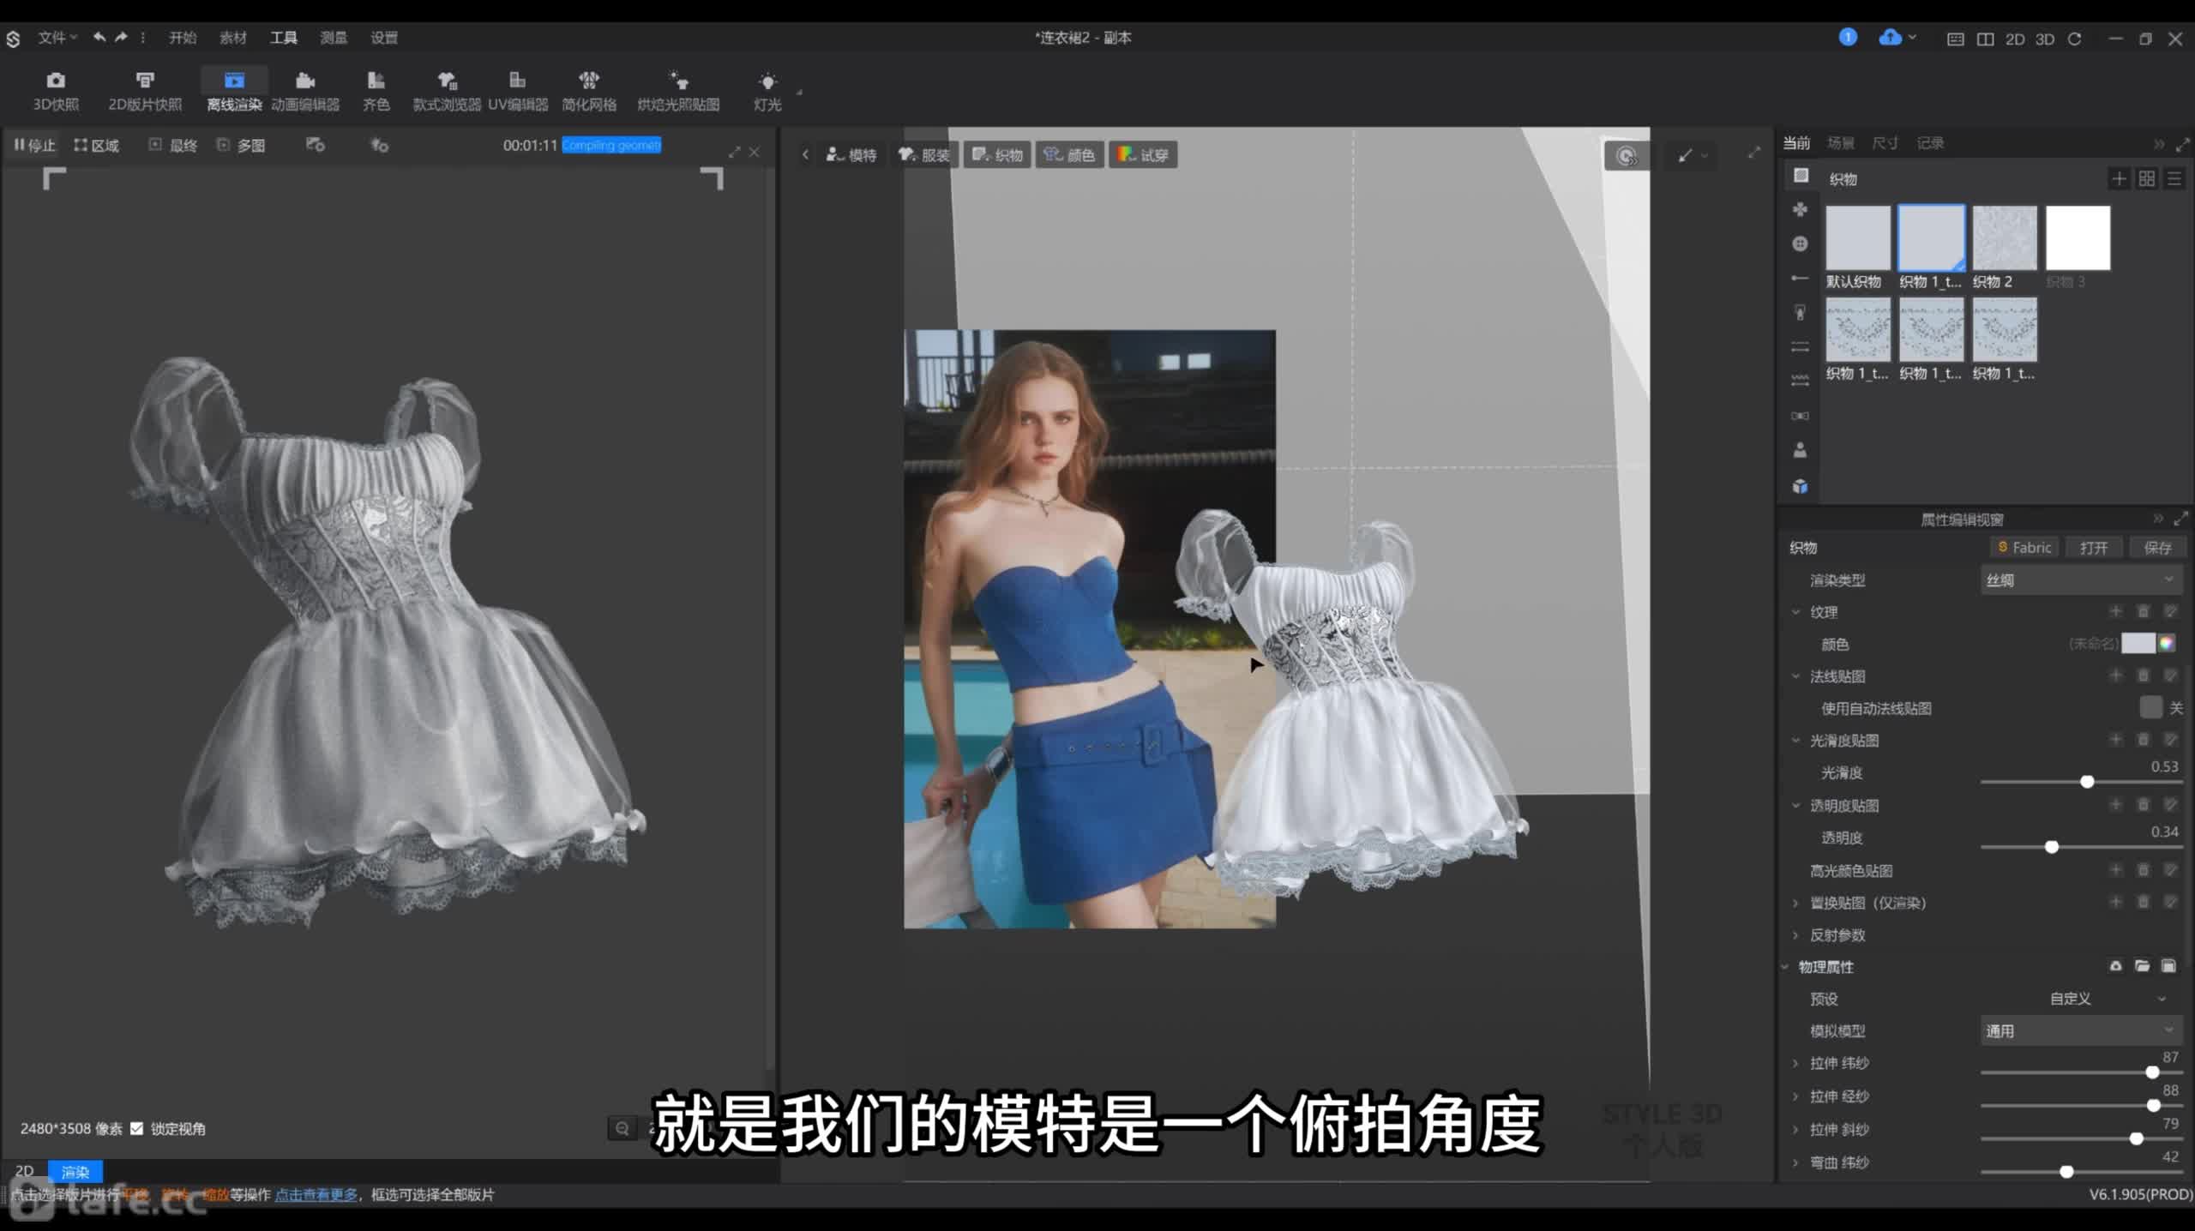This screenshot has height=1231, width=2195.
Task: Click the redo arrow in title bar
Action: 121,37
